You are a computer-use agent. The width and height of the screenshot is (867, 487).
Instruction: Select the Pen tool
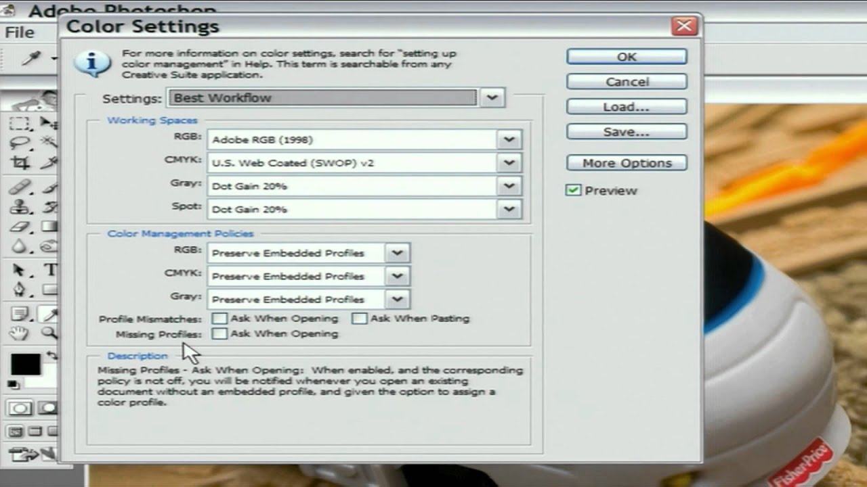click(x=20, y=289)
